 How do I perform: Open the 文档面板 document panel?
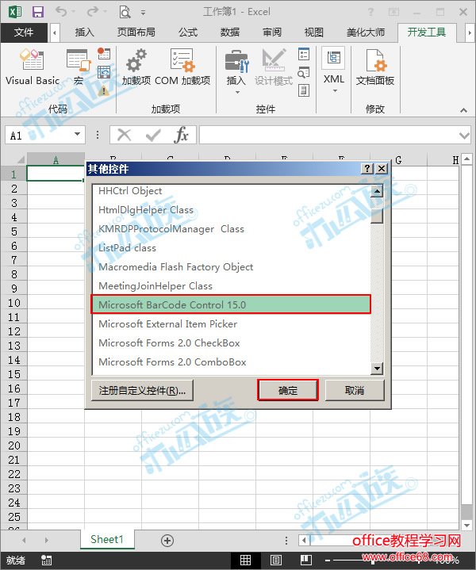tap(374, 67)
